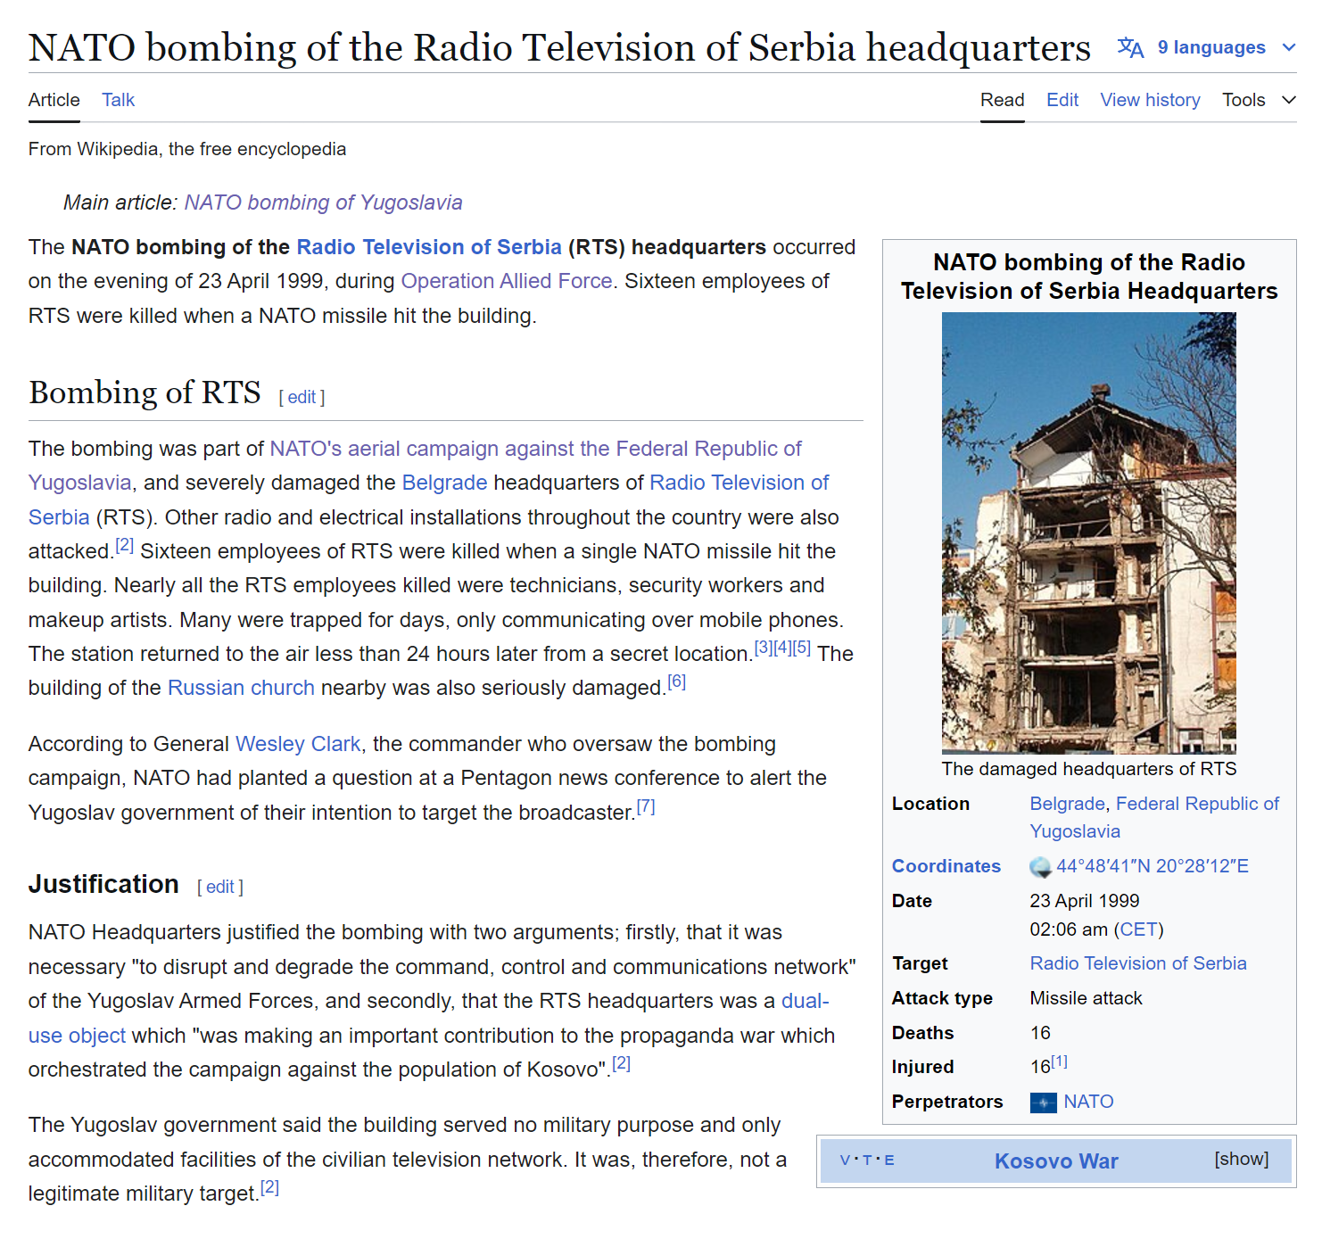
Task: Click 'From Wikipedia, the free encyclopedia' text
Action: click(187, 149)
